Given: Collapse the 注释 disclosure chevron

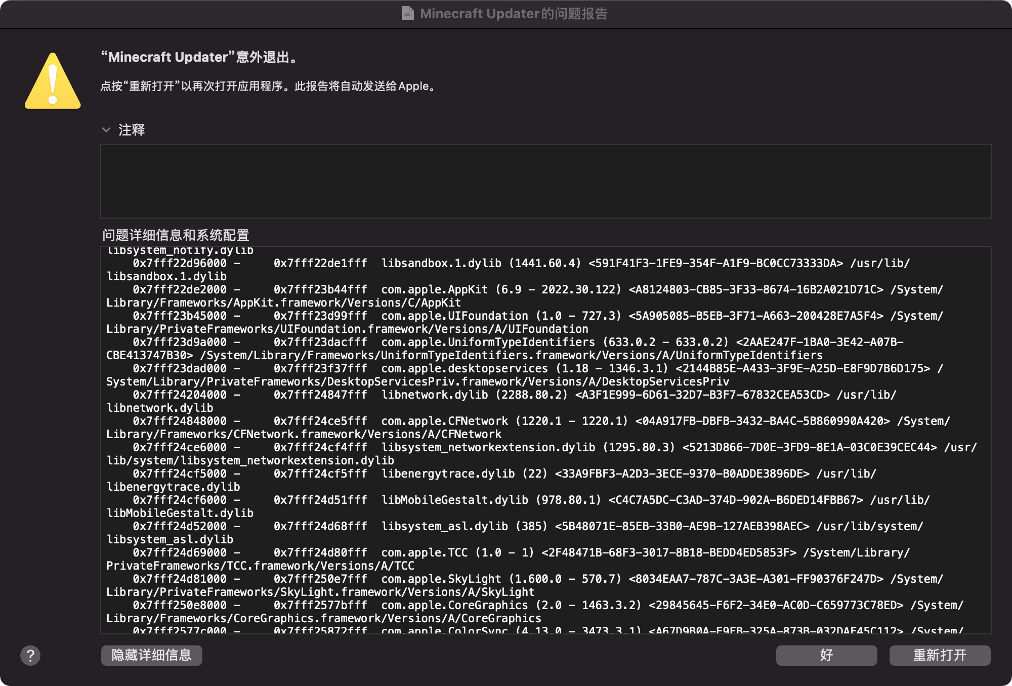Looking at the screenshot, I should pyautogui.click(x=106, y=130).
